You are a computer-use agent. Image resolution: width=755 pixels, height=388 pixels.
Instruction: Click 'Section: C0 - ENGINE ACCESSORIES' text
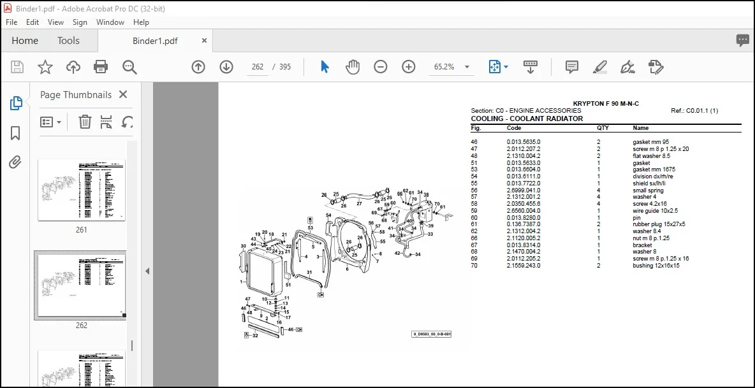pos(526,111)
